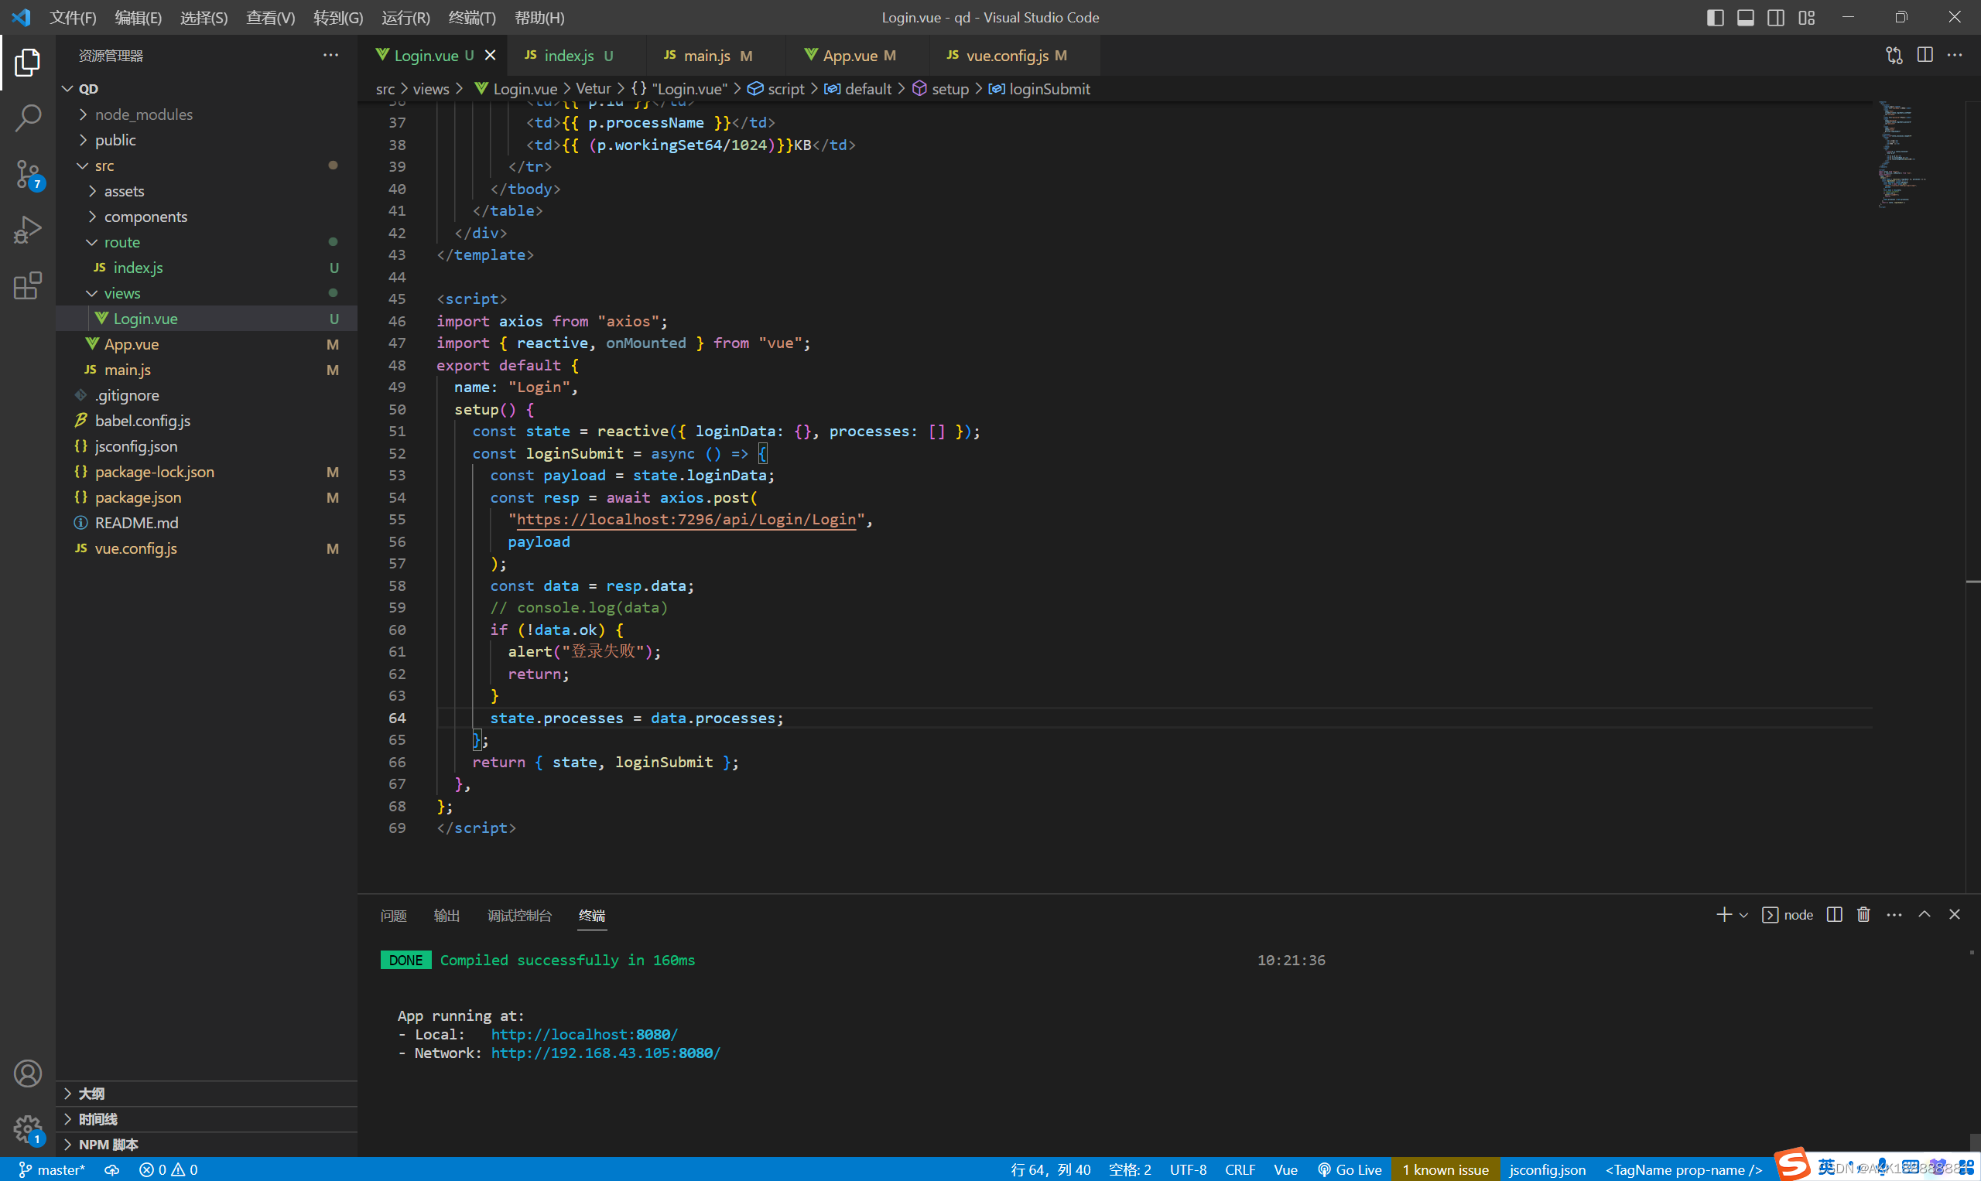Split the terminal panel
The width and height of the screenshot is (1981, 1181).
point(1834,914)
